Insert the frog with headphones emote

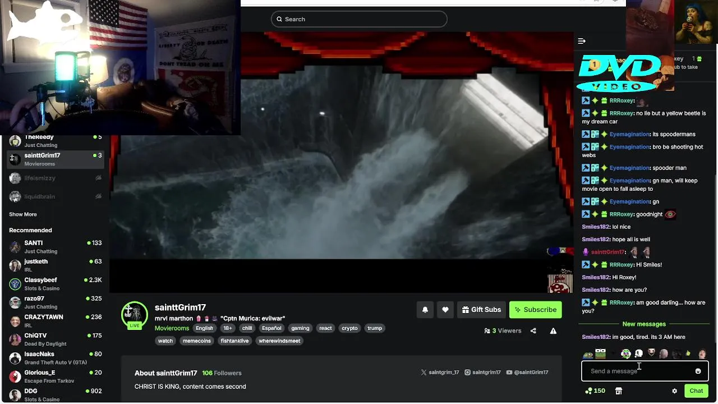[x=625, y=353]
